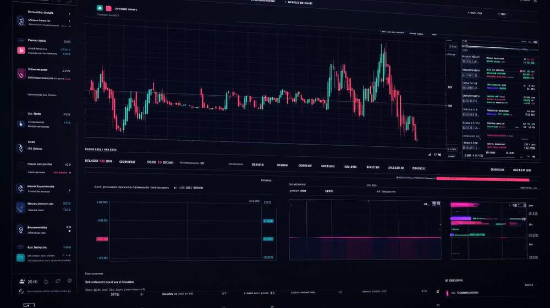
Task: Click the teal square icon above the candlestick chart
Action: 100,8
